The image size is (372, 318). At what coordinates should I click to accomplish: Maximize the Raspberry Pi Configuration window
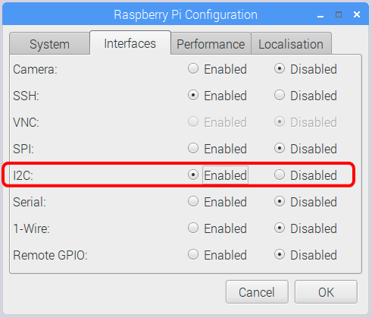[x=339, y=14]
